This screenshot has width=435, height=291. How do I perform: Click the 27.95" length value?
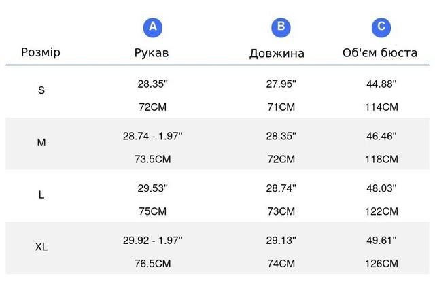coord(281,84)
